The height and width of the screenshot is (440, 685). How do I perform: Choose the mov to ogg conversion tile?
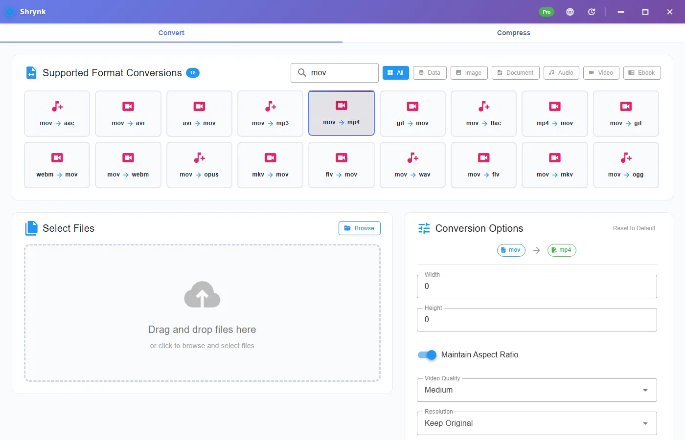point(626,165)
